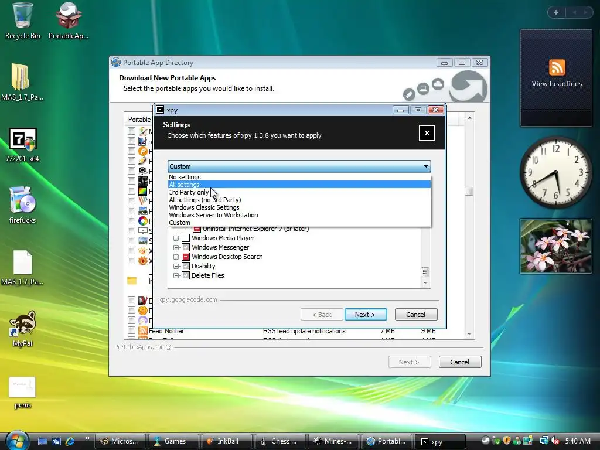
Task: Select the 7z2201-x64 installer icon
Action: pyautogui.click(x=22, y=139)
